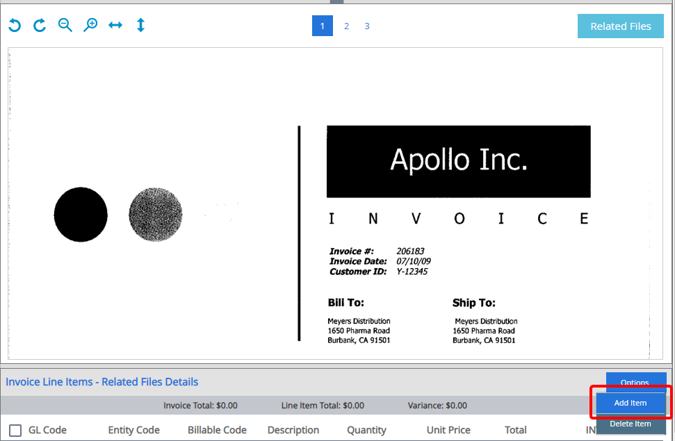Open the Options dropdown menu

[x=635, y=381]
